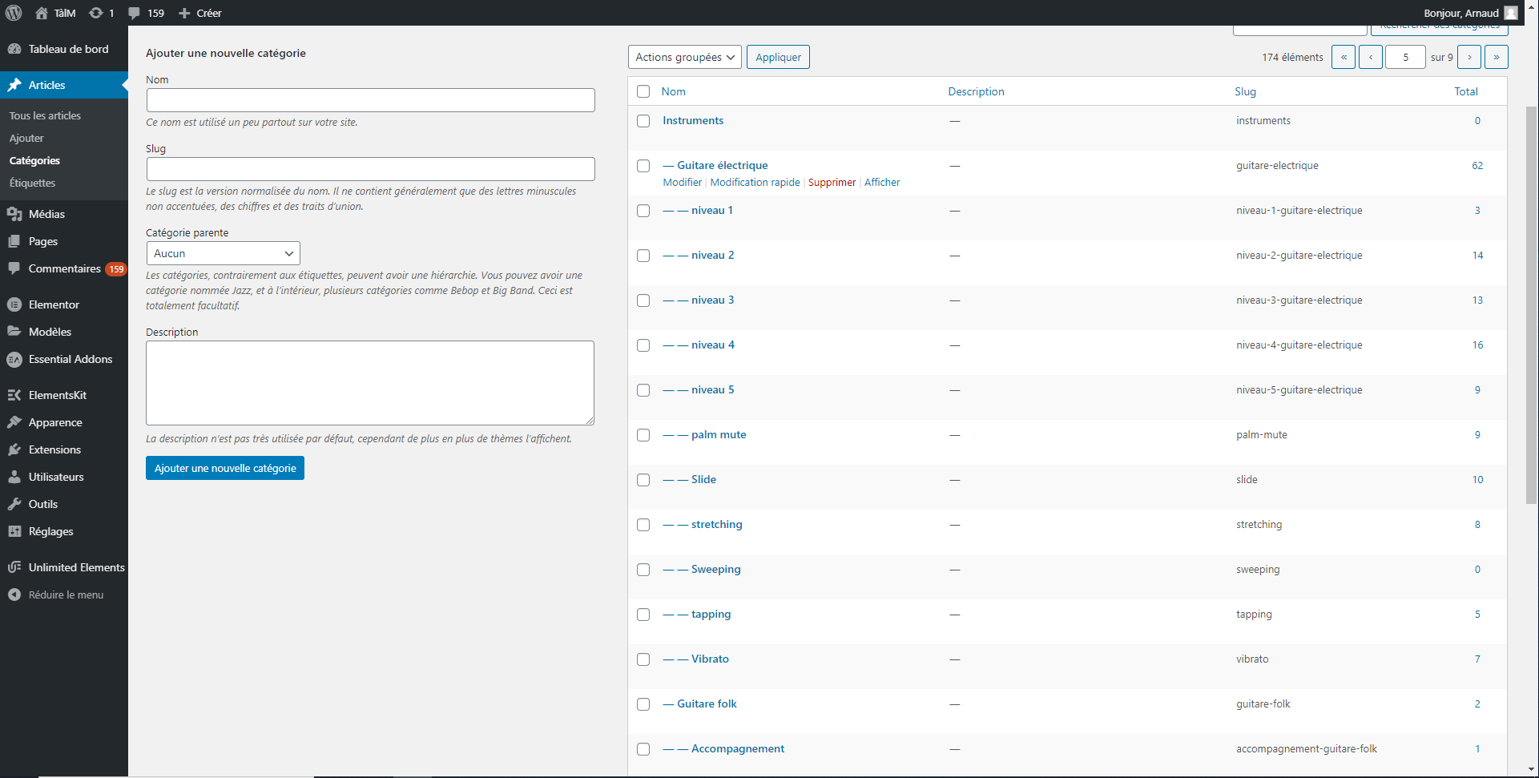Open Tous les articles submenu
This screenshot has height=778, width=1539.
[x=45, y=115]
